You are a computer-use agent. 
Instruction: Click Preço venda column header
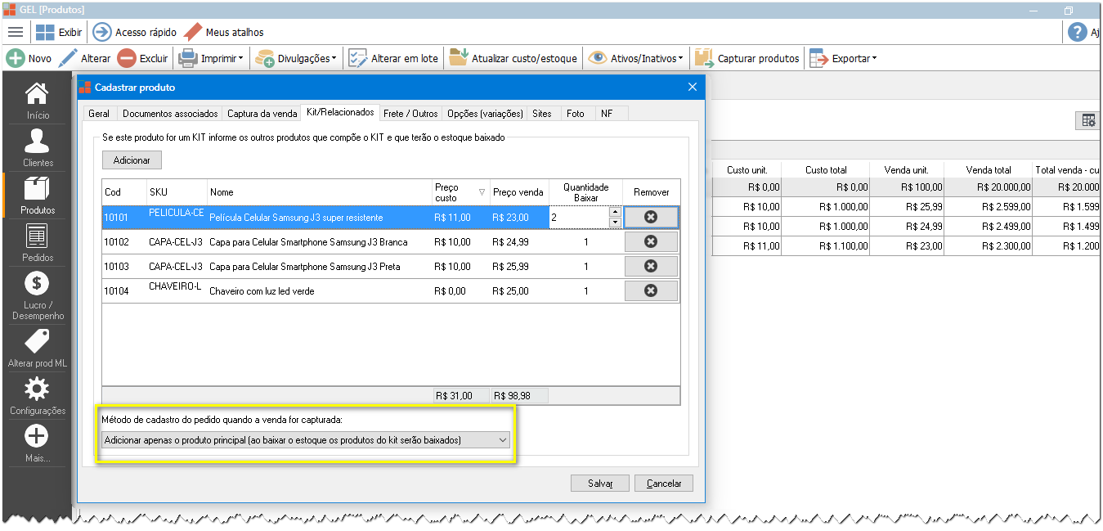[519, 192]
